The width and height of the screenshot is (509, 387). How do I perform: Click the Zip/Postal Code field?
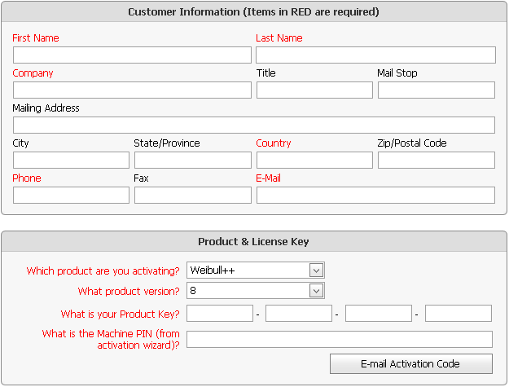436,161
